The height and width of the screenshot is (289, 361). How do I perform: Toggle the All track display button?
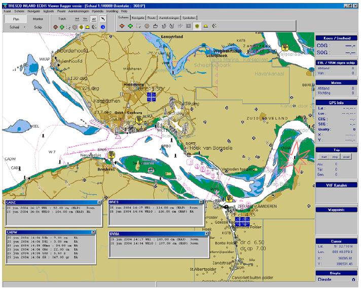[x=94, y=18]
